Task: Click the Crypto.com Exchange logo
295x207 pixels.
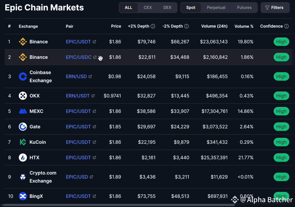Action: pyautogui.click(x=23, y=177)
